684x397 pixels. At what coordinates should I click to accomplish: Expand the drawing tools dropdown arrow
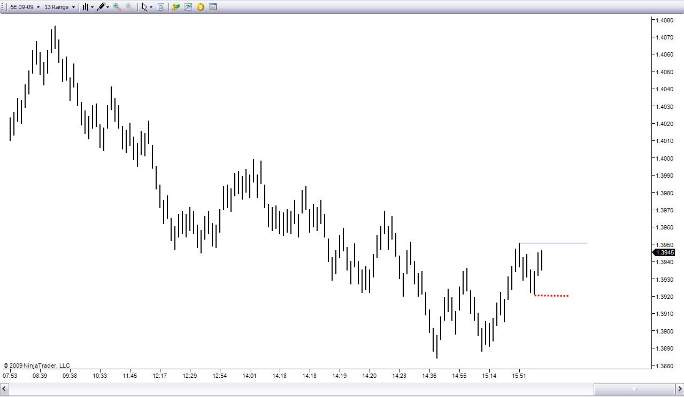point(107,7)
